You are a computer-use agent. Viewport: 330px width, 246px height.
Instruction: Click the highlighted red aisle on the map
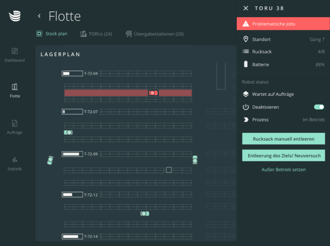pyautogui.click(x=105, y=93)
